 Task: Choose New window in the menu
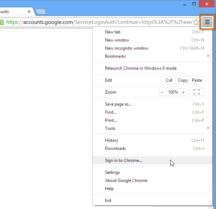pyautogui.click(x=152, y=40)
